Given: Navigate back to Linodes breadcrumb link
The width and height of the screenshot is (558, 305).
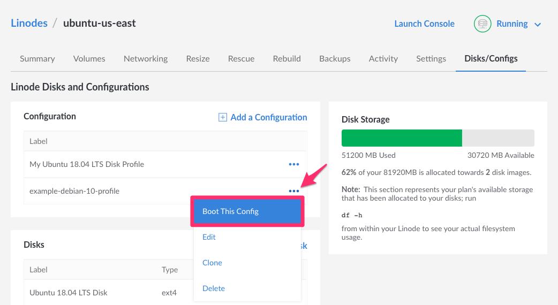Looking at the screenshot, I should (x=29, y=23).
